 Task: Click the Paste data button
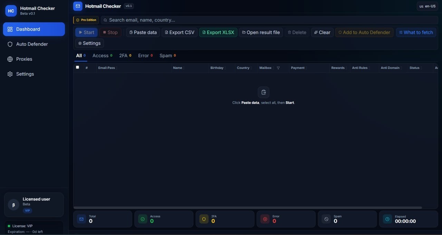(x=143, y=32)
